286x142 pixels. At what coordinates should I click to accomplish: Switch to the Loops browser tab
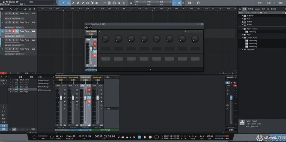257,9
